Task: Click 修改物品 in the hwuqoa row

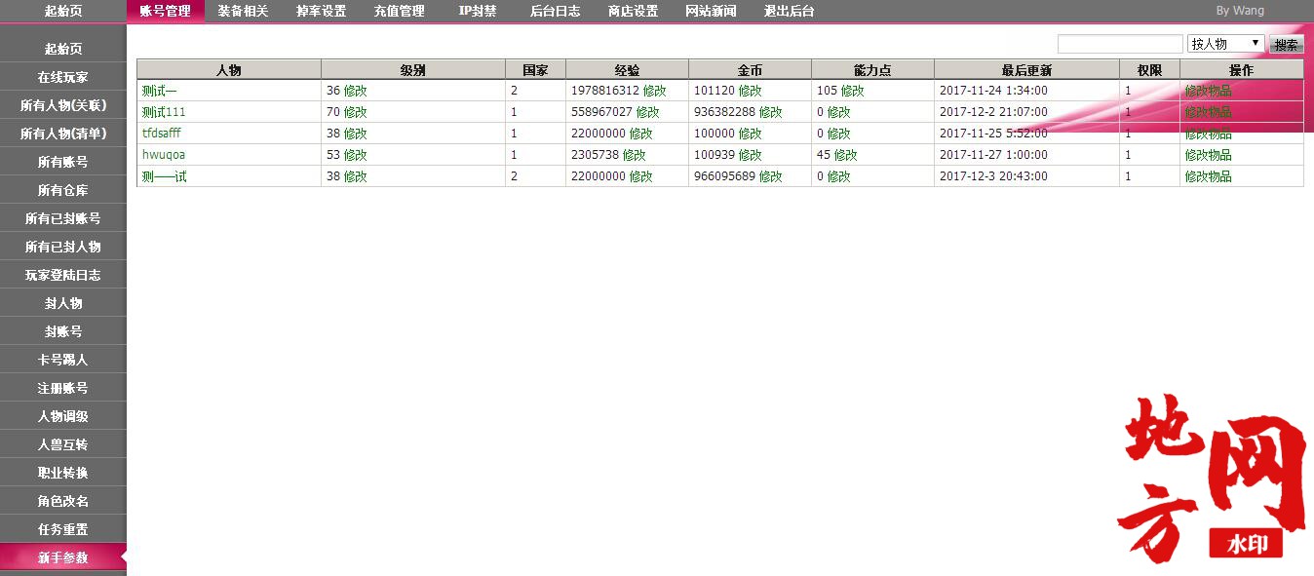Action: (x=1209, y=155)
